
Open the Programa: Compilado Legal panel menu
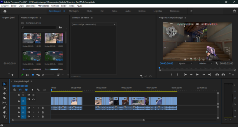coord(185,18)
